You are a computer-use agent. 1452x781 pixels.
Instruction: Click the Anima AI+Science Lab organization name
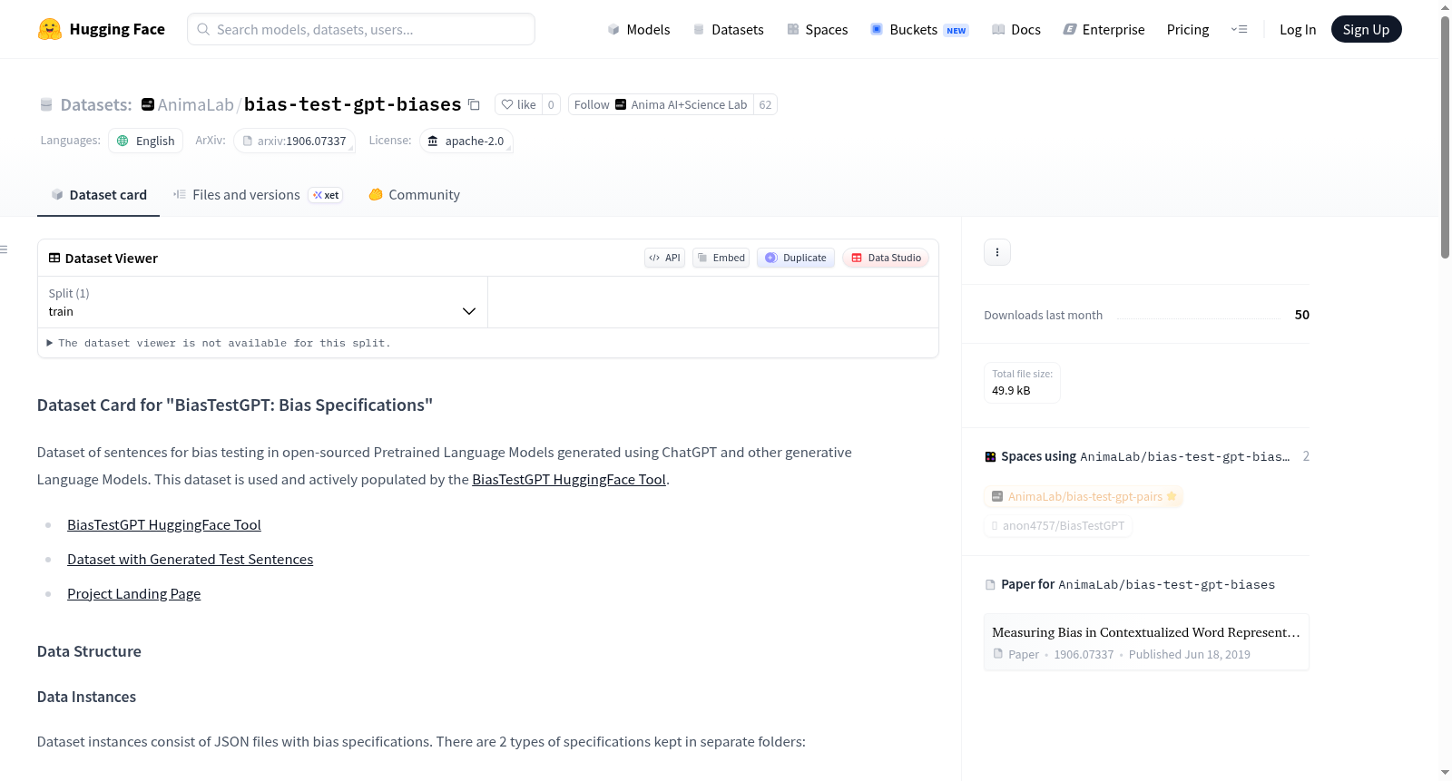[x=689, y=104]
